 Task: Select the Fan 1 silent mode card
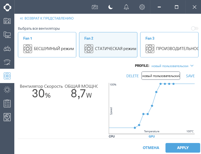(47, 45)
